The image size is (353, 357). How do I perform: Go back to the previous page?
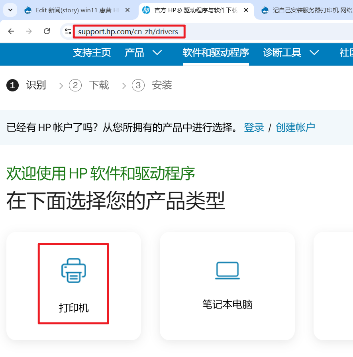click(x=11, y=31)
